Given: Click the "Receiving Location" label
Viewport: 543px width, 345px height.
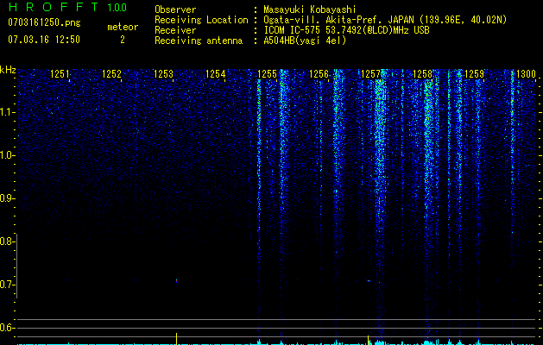Looking at the screenshot, I should click(201, 20).
